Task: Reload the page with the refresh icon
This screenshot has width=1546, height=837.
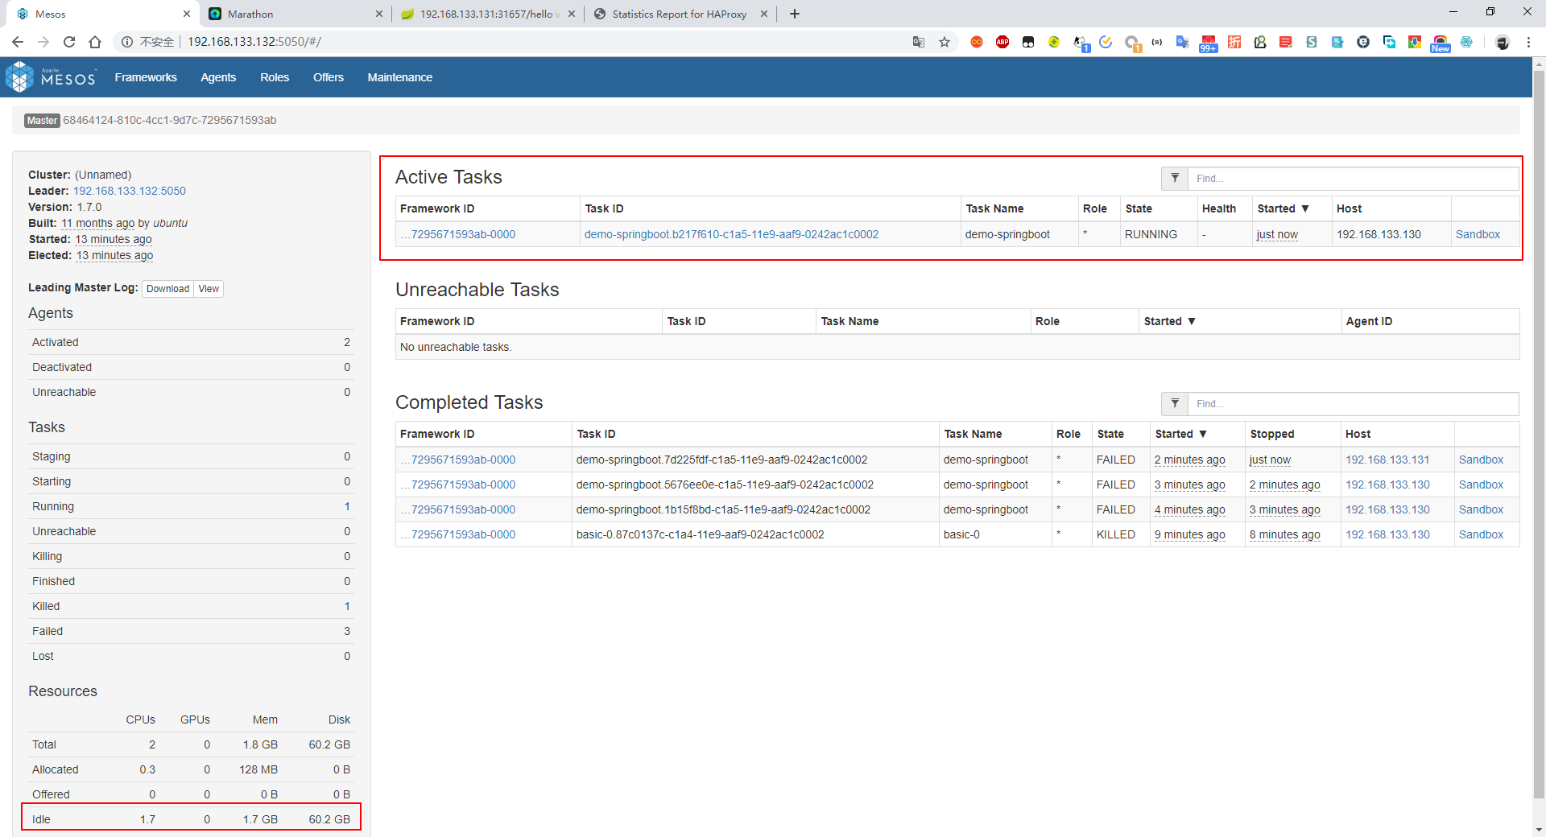Action: coord(69,42)
